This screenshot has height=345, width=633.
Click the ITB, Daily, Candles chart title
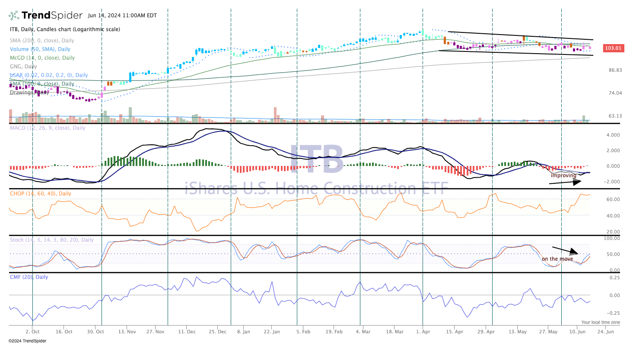coord(65,29)
